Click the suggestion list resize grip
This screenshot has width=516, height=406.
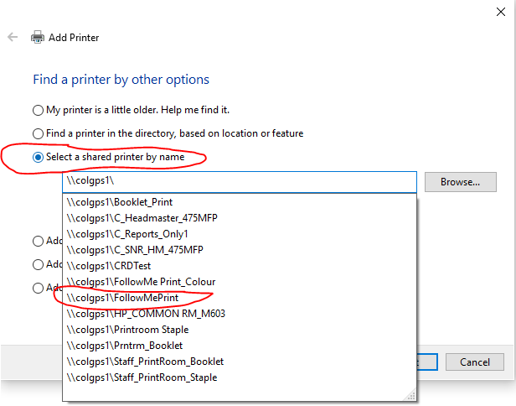[x=410, y=394]
